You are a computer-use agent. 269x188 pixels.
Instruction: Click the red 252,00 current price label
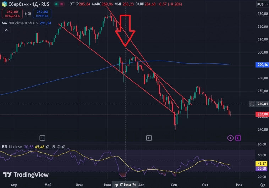click(262, 114)
